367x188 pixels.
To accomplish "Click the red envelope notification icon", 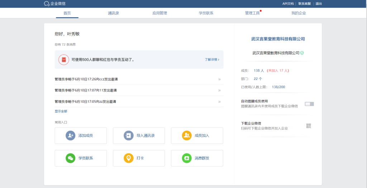I will point(64,60).
